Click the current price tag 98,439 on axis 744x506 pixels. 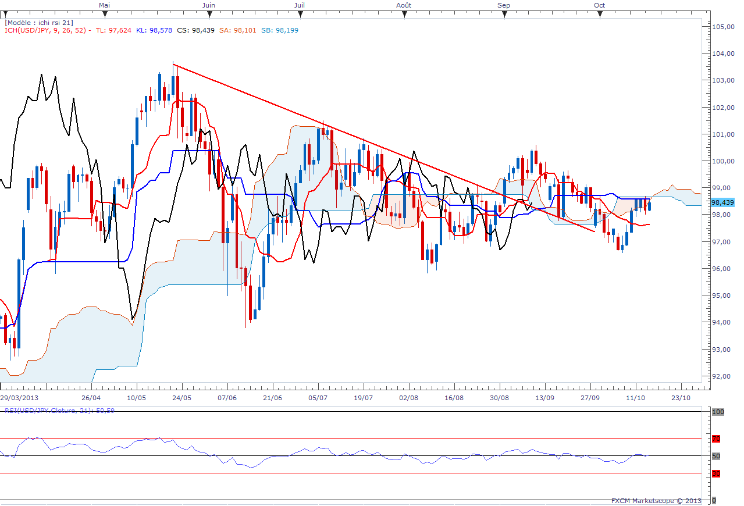pyautogui.click(x=722, y=202)
